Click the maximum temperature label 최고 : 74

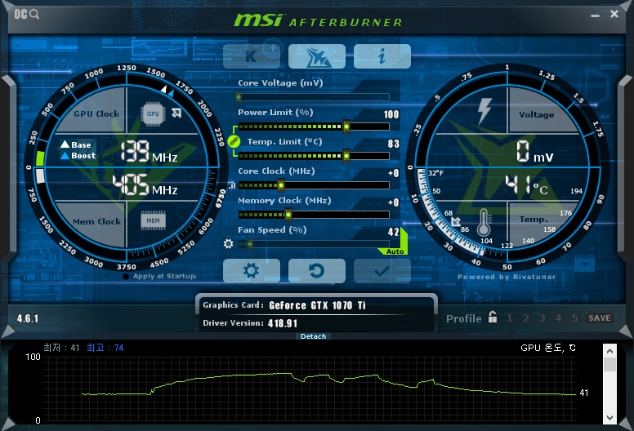click(x=105, y=348)
